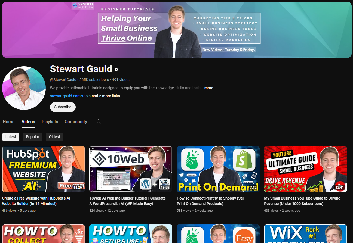The height and width of the screenshot is (243, 353).
Task: Open the Small Business YouTube Guide title
Action: (x=302, y=201)
